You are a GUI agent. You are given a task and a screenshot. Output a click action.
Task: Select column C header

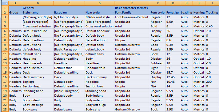click(69, 3)
